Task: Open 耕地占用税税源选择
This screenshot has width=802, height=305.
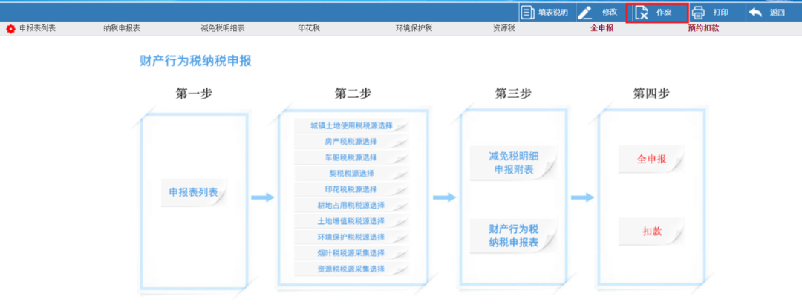Action: (x=351, y=206)
